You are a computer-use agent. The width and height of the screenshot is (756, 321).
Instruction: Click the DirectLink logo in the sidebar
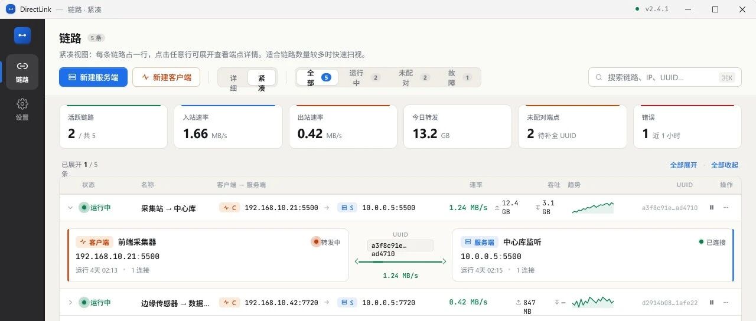22,35
